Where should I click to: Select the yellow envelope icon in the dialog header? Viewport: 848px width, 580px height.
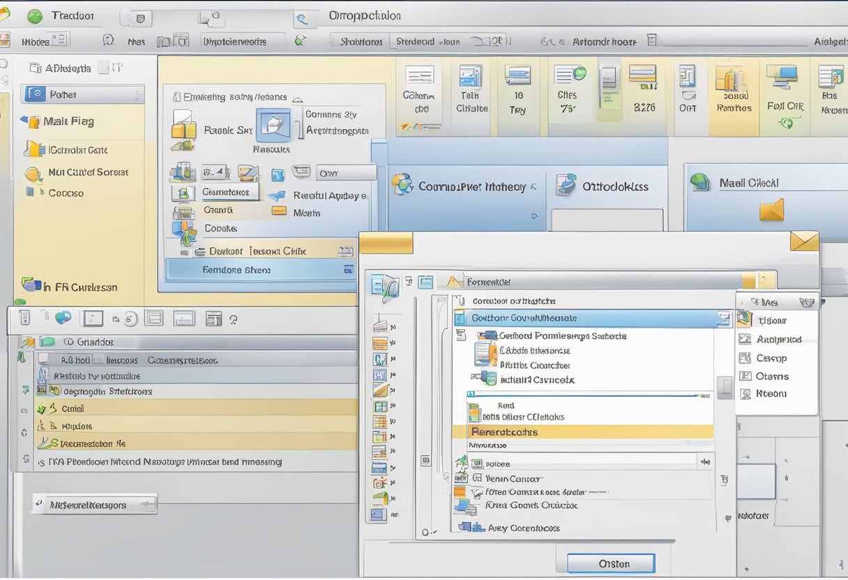coord(805,242)
